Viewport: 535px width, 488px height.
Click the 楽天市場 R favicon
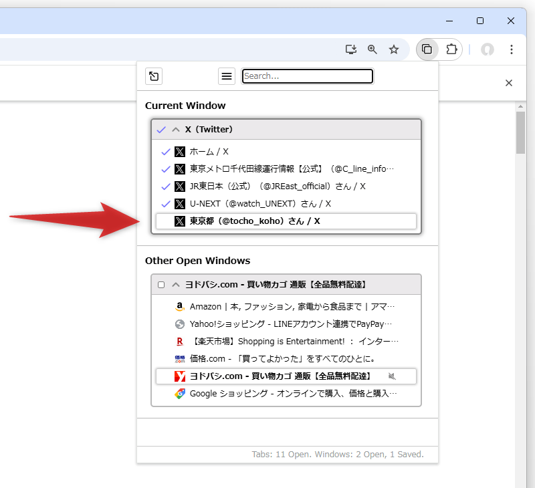(x=180, y=342)
